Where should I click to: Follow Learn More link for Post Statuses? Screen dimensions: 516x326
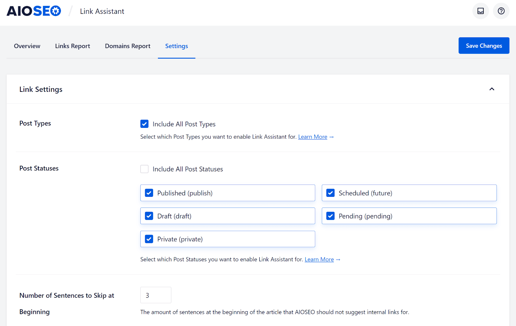tap(319, 260)
